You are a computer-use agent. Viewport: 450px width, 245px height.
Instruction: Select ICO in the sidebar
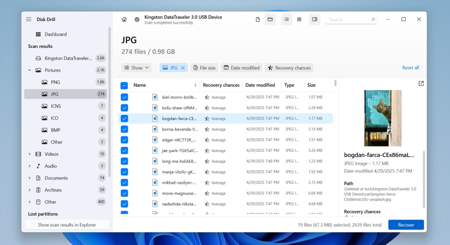click(x=65, y=118)
